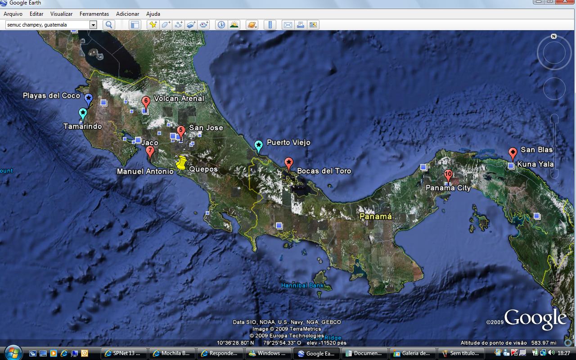Click the Print icon in the toolbar
The width and height of the screenshot is (576, 360).
coord(300,25)
